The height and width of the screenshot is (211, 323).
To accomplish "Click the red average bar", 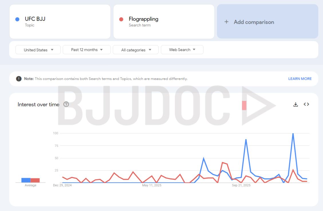I will point(35,180).
